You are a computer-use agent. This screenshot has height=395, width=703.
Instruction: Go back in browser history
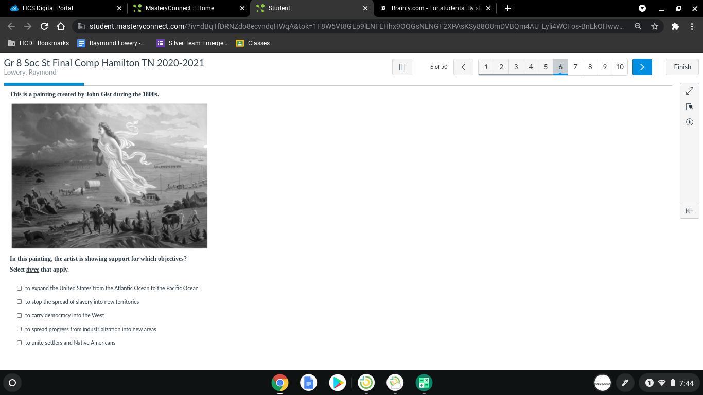point(11,26)
